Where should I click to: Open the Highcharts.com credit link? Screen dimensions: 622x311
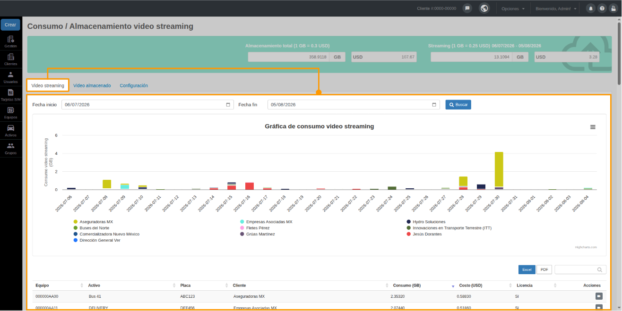(x=586, y=247)
